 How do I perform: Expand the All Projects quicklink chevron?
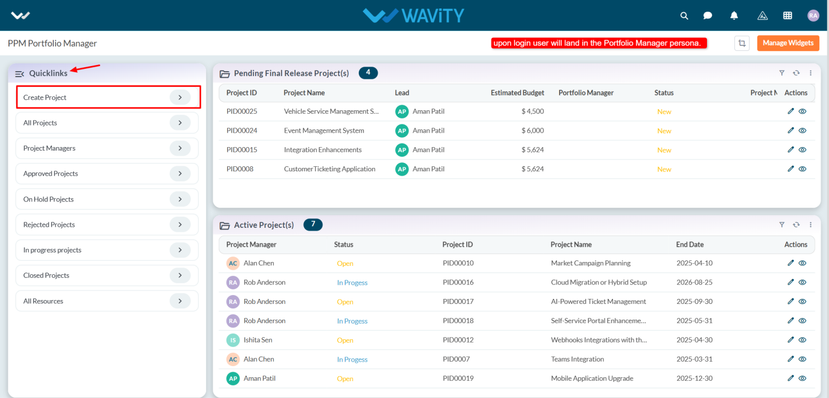click(180, 123)
